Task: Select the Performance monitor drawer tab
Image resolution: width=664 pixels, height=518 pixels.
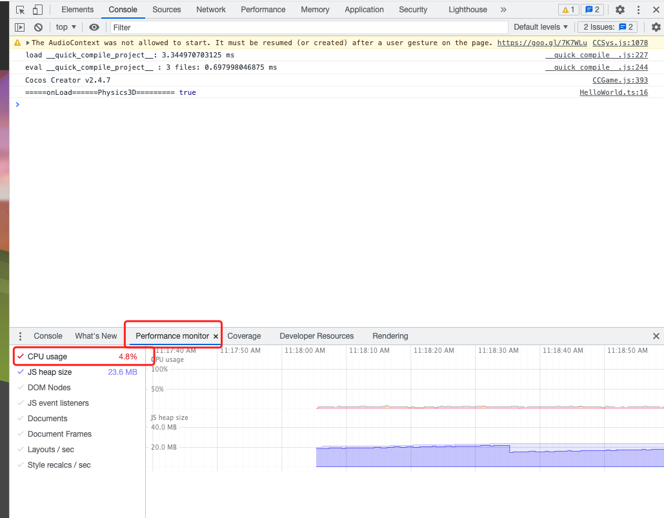Action: point(172,336)
